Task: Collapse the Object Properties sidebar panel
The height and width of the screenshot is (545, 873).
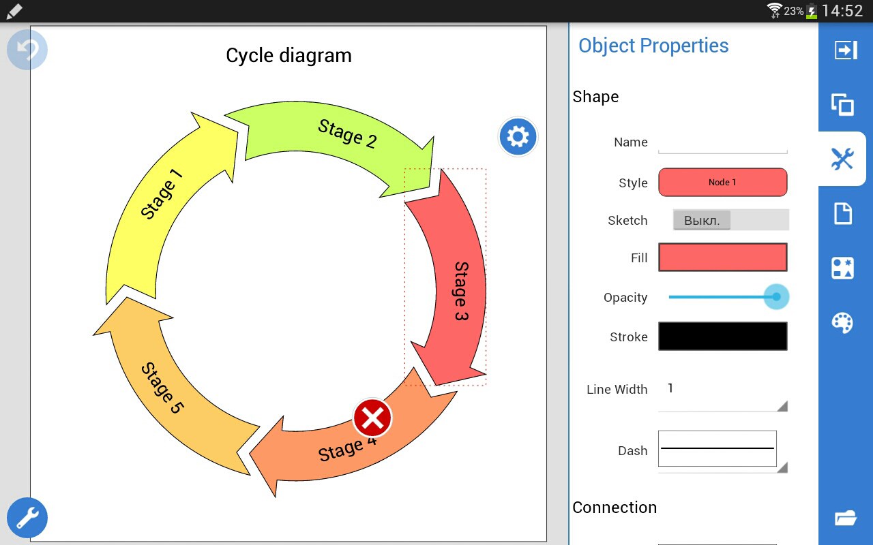Action: pos(844,49)
